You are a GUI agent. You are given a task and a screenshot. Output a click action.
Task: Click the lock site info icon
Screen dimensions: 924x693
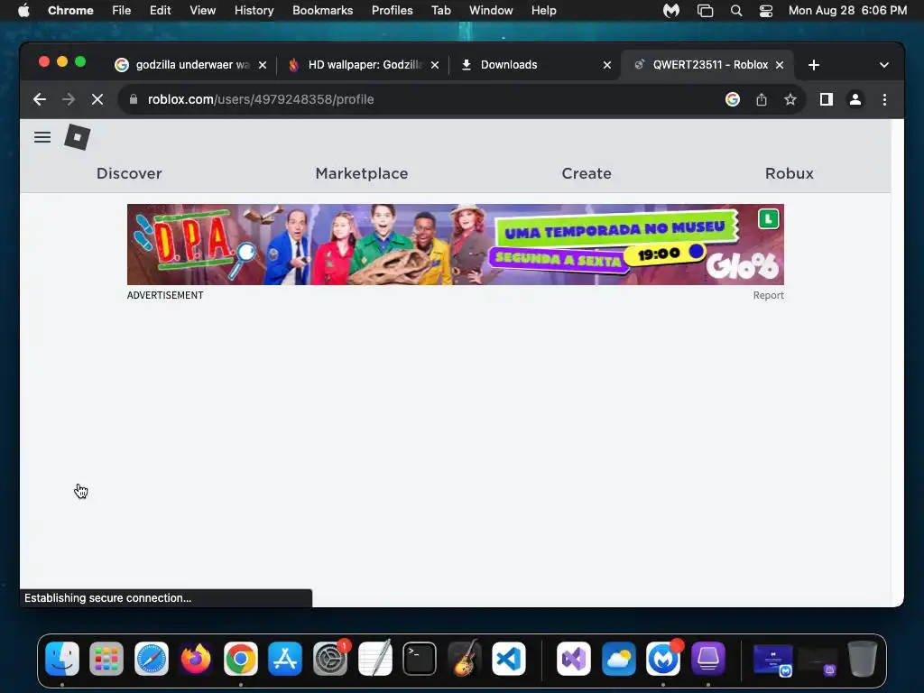[x=134, y=99]
